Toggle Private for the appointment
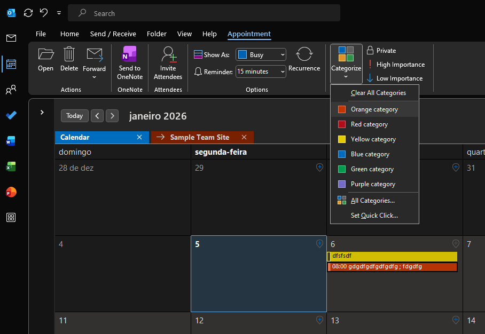The image size is (485, 334). point(381,50)
